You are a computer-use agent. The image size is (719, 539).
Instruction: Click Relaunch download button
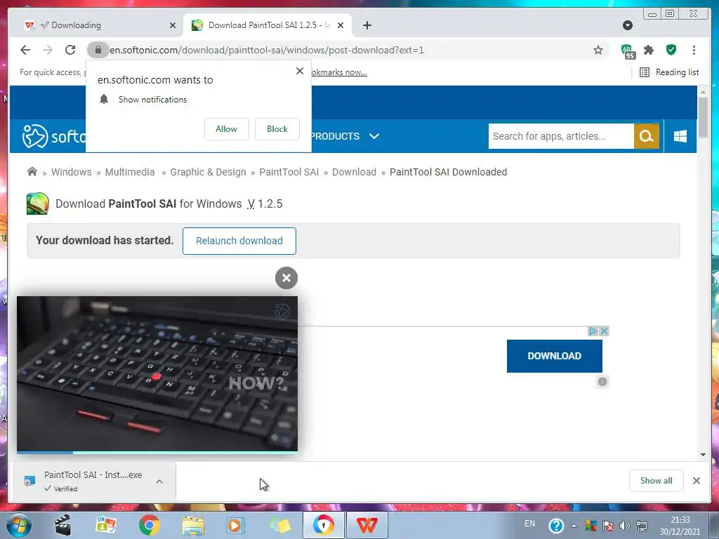(x=239, y=241)
